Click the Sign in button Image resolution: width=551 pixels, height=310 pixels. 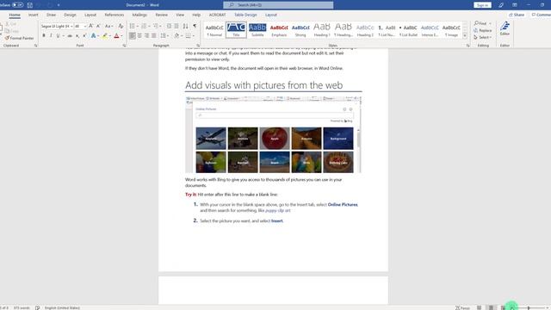coord(482,5)
